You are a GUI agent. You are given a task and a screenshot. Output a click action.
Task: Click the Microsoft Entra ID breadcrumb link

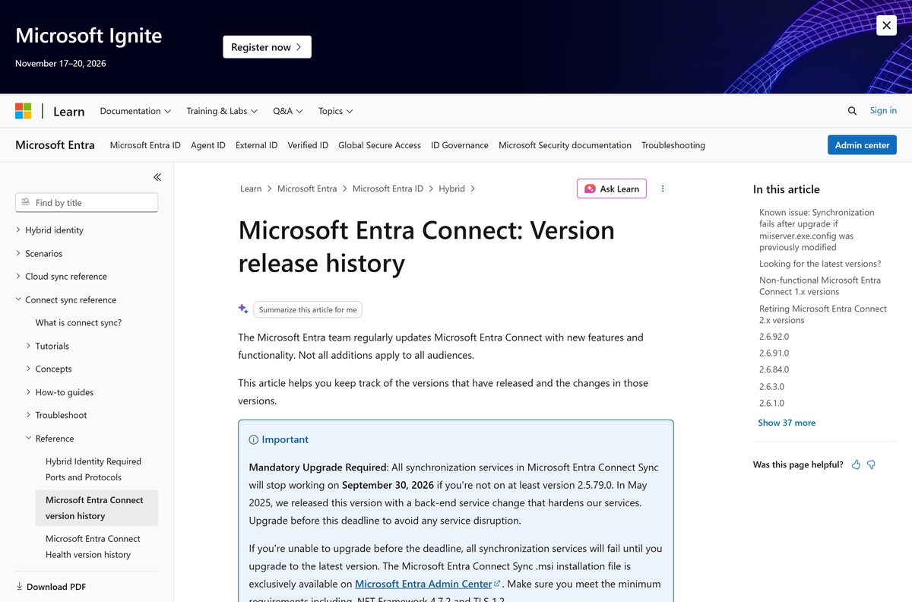tap(388, 189)
